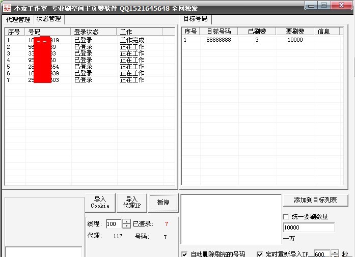Image resolution: width=355 pixels, height=257 pixels.
Task: Click the quantity field showing 10000
Action: pos(308,227)
